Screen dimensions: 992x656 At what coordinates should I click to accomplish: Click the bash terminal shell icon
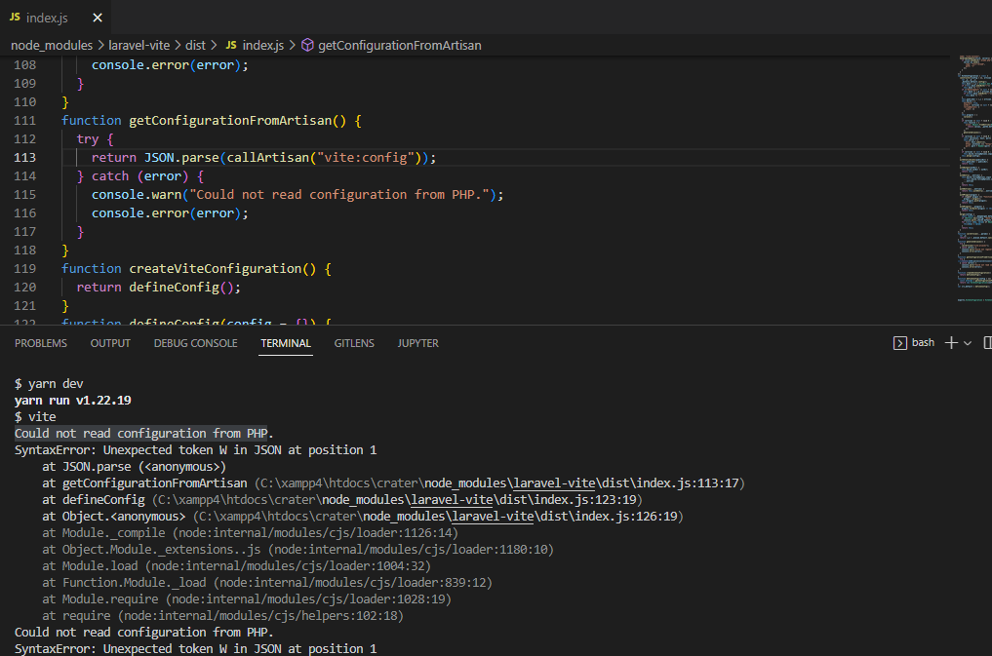[899, 343]
